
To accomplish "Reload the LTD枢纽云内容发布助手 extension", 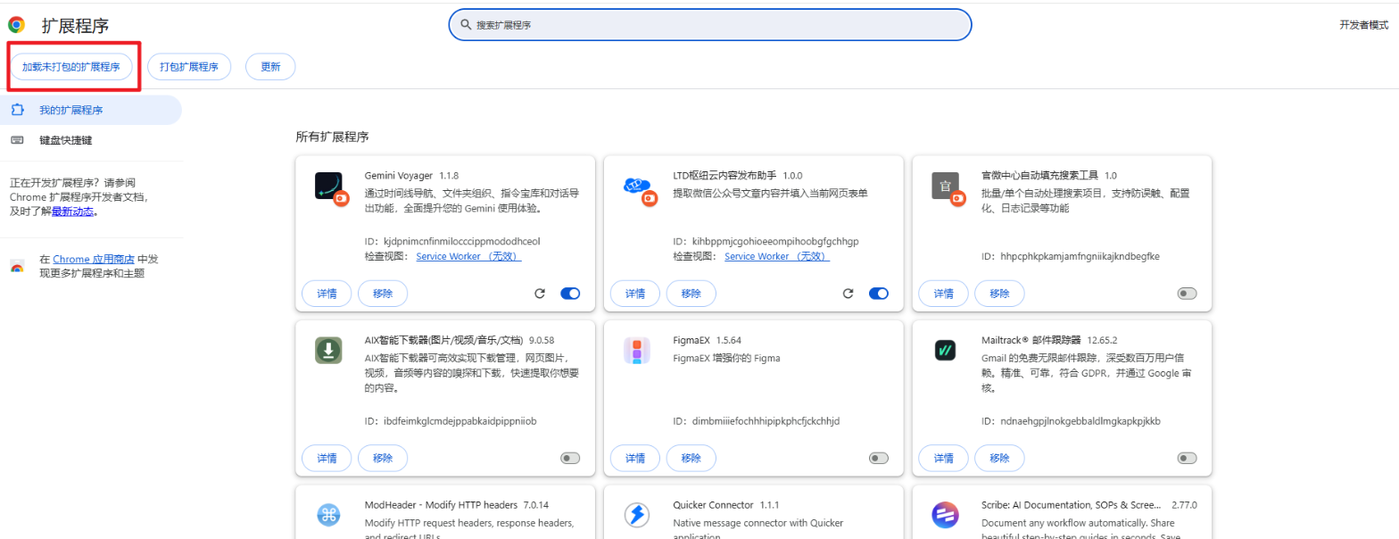I will (x=848, y=294).
